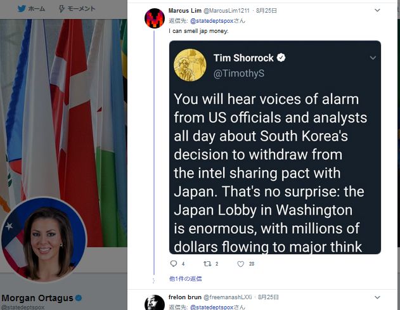
Task: Show 他1件の返信 more replies
Action: (x=186, y=278)
